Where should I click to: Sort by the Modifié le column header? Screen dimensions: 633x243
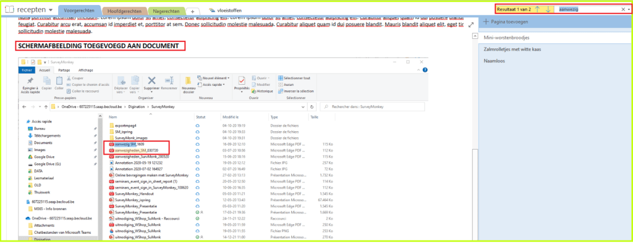[231, 117]
